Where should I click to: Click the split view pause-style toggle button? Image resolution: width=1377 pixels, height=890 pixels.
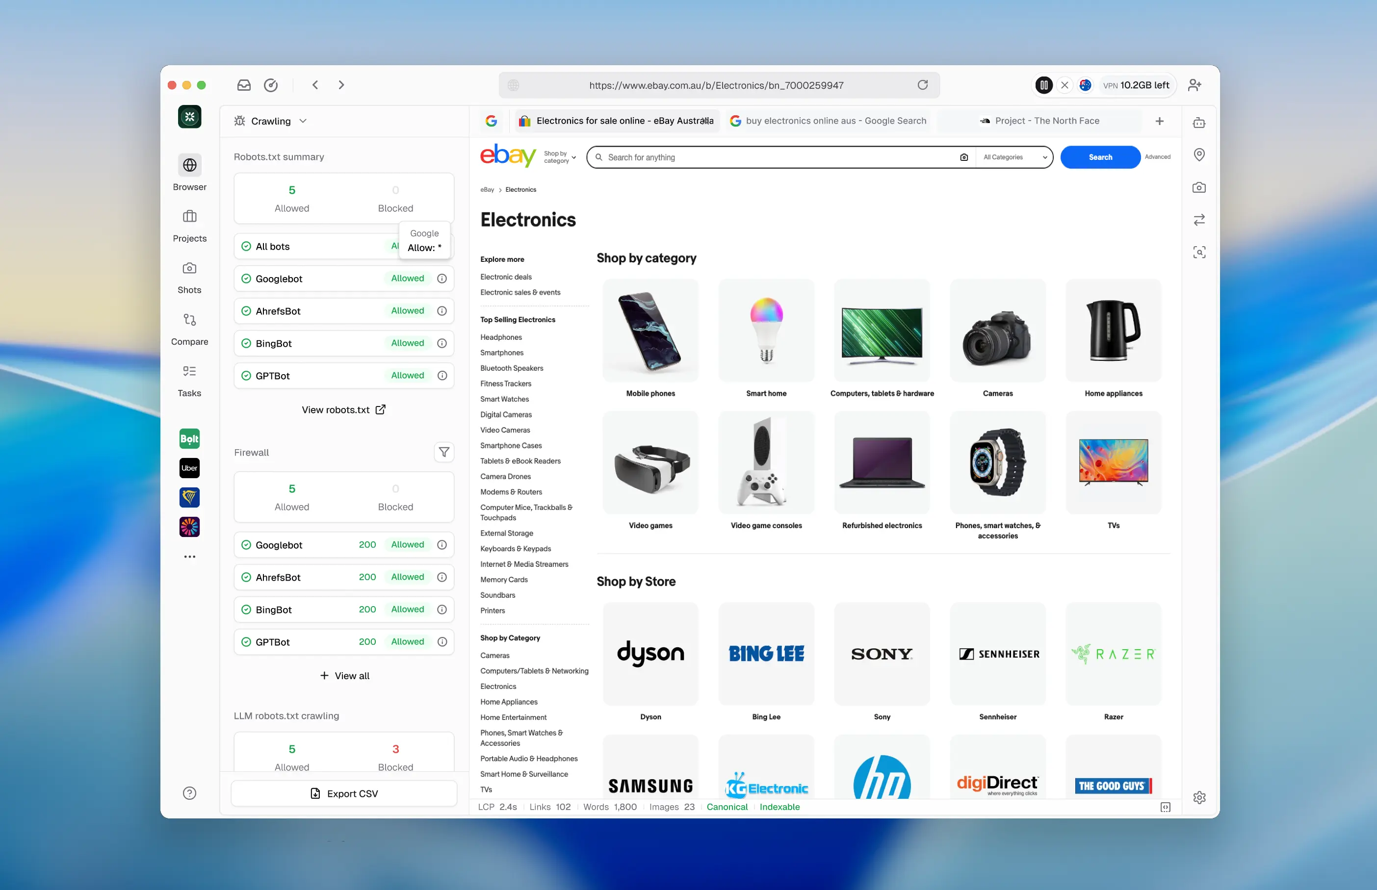pyautogui.click(x=1043, y=85)
